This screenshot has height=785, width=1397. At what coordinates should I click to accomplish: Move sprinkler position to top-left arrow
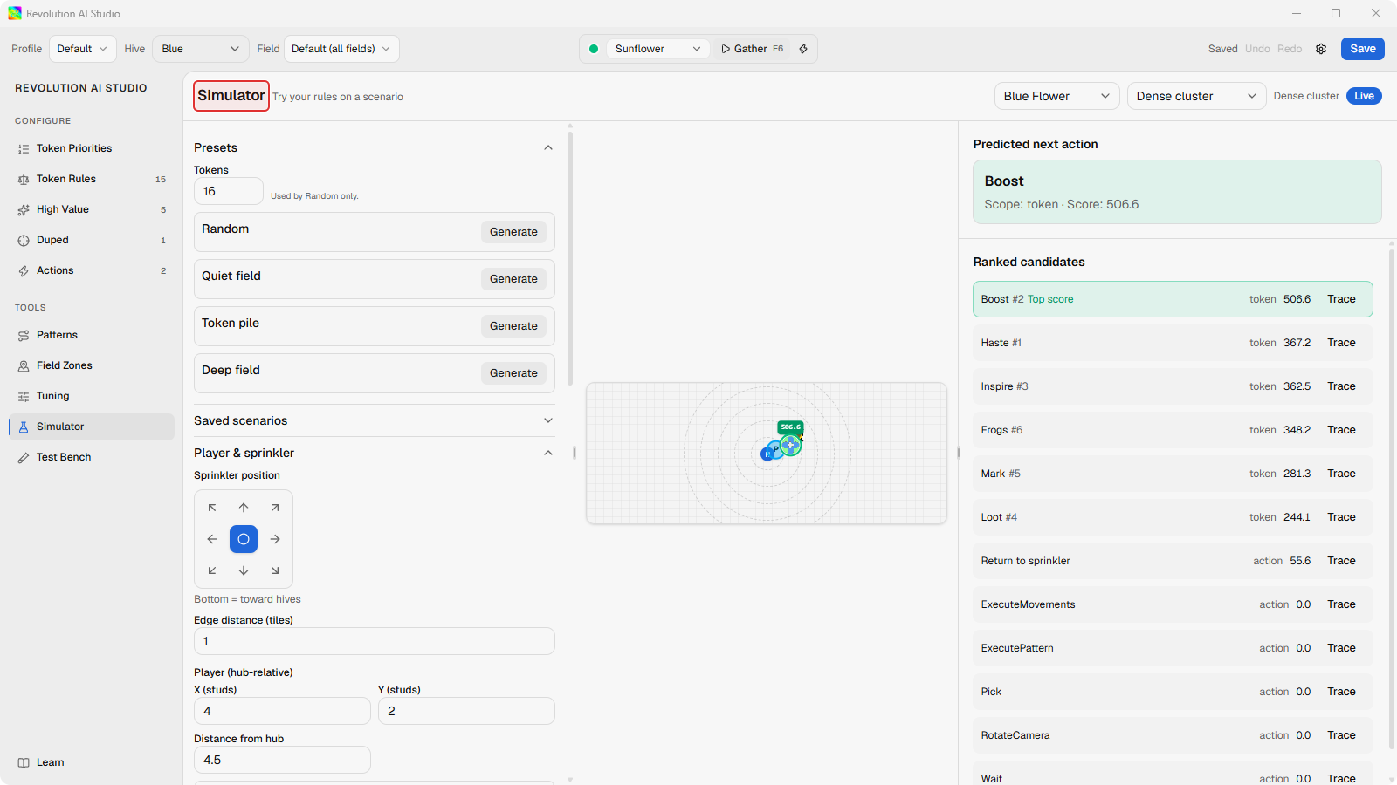[212, 508]
